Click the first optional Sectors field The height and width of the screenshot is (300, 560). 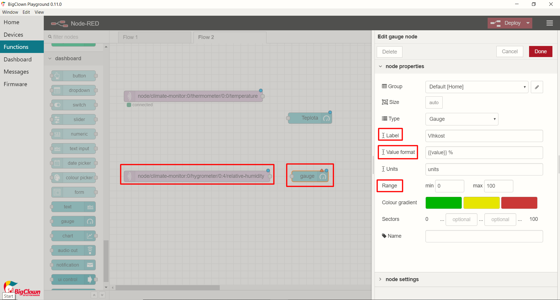pyautogui.click(x=461, y=219)
